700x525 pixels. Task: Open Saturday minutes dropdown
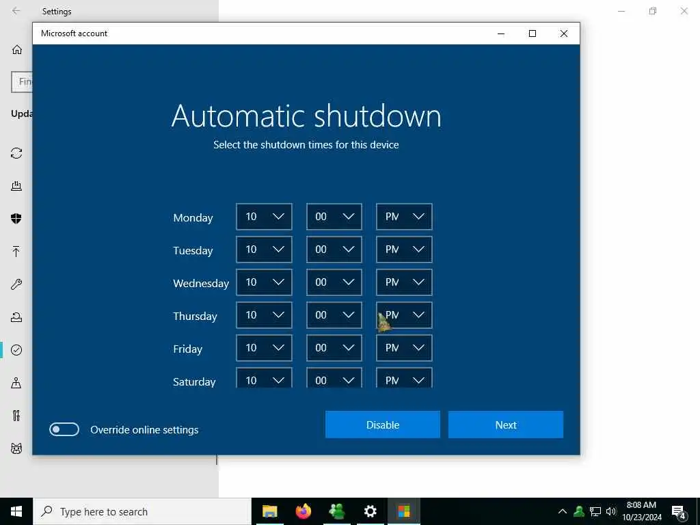click(x=334, y=377)
